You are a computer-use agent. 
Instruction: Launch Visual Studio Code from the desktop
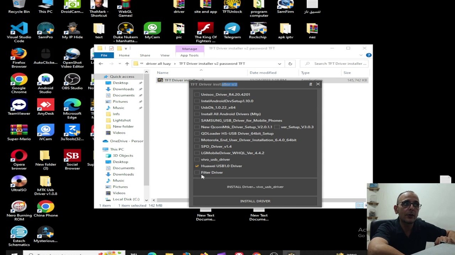point(19,32)
